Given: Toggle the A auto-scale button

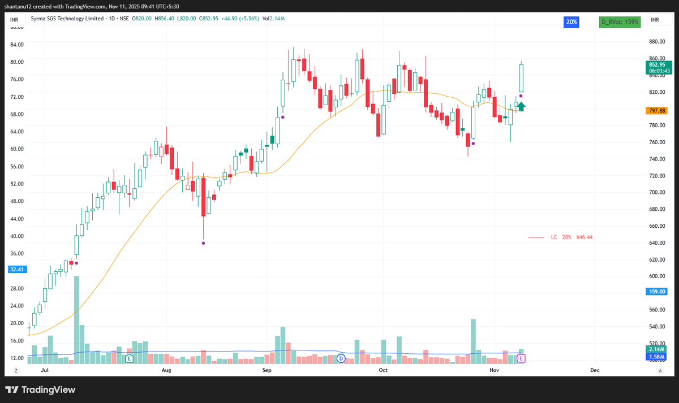Looking at the screenshot, I should point(660,370).
